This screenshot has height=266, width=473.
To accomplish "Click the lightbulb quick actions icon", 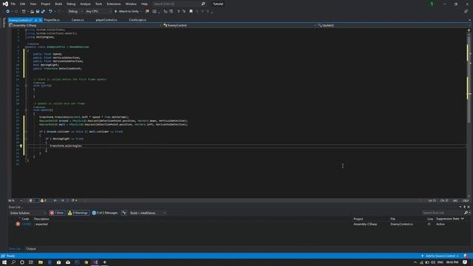I will click(21, 146).
